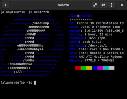This screenshot has width=127, height=99.
Task: Click the bottom [alan@t400f30 ~]$ prompt
Action: (16, 83)
